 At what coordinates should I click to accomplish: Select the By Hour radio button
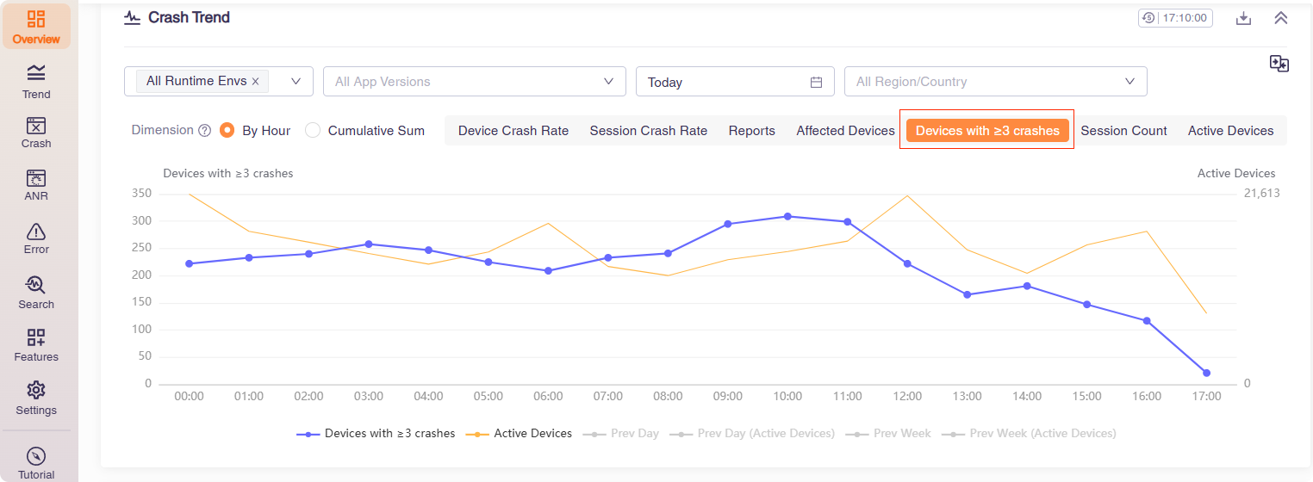[x=227, y=131]
